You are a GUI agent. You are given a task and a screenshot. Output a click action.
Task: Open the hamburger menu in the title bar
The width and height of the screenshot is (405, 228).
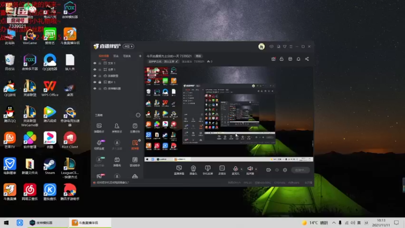click(291, 47)
